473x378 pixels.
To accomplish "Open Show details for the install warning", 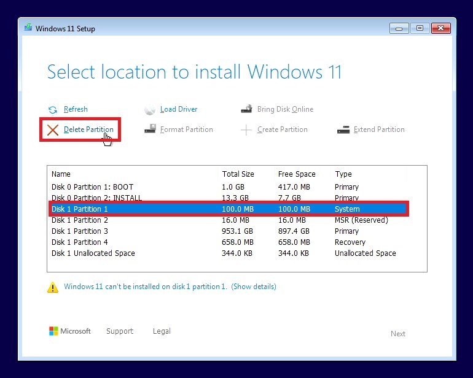I will pos(254,287).
